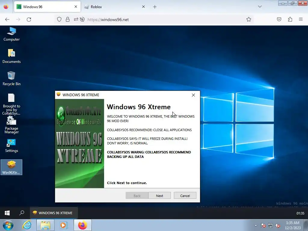Bookmark this page with the star

249,19
